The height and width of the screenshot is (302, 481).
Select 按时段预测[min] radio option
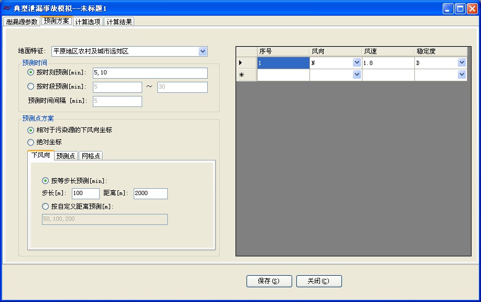click(30, 87)
